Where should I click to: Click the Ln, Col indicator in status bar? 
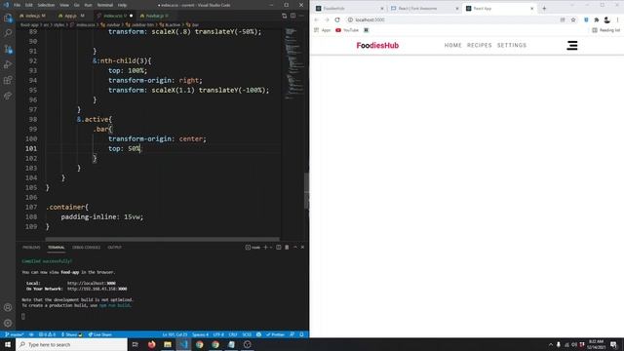(175, 334)
